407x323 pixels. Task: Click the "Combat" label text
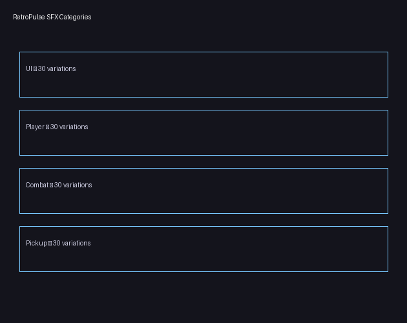37,185
